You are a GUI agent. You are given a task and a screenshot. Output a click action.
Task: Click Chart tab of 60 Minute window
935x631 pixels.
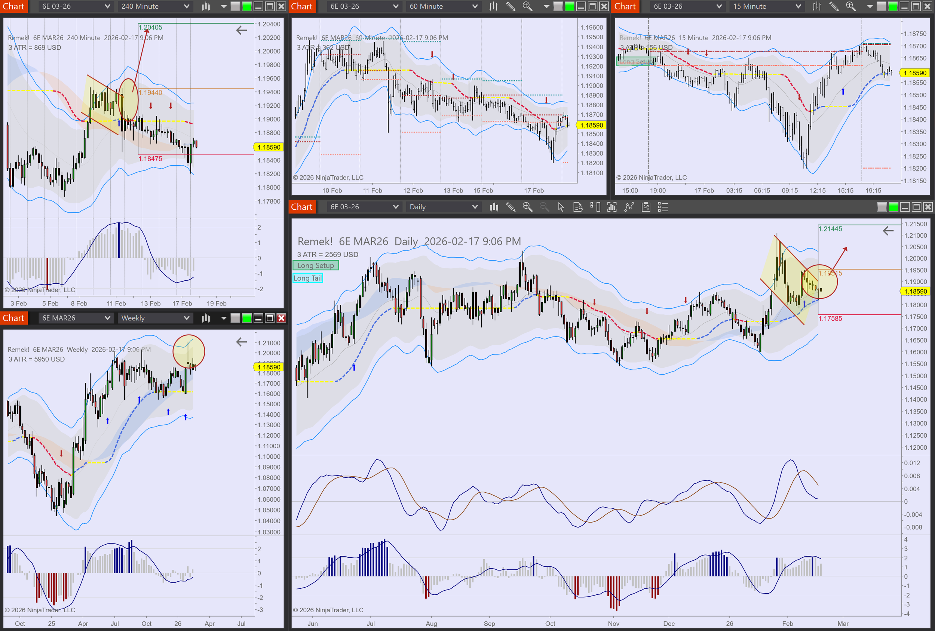pyautogui.click(x=302, y=6)
